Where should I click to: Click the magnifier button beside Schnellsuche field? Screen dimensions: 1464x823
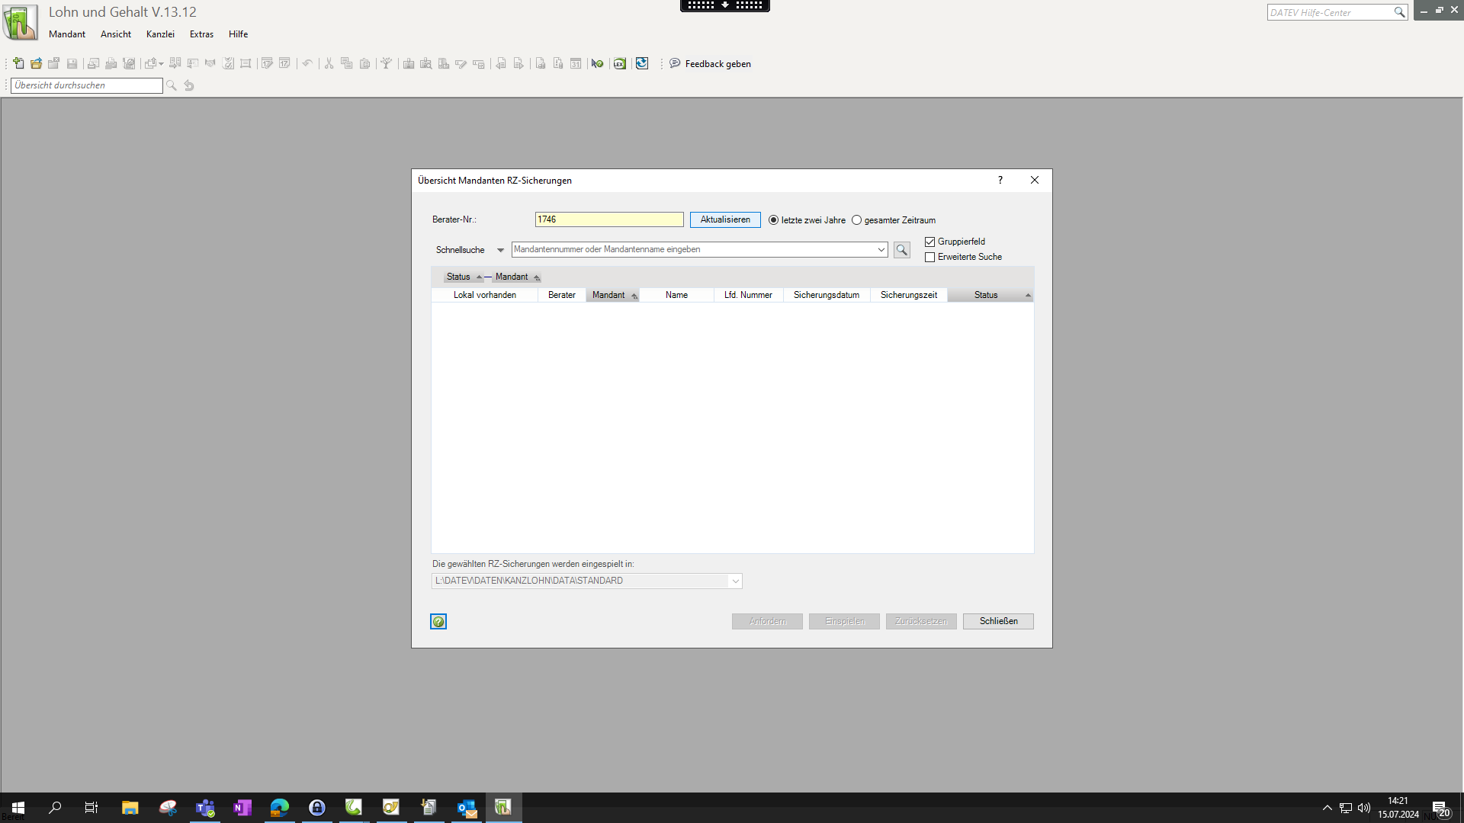(x=901, y=250)
